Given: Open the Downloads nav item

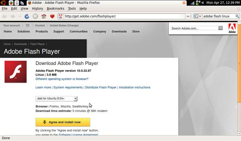Looking at the screenshot, I should (x=119, y=32).
